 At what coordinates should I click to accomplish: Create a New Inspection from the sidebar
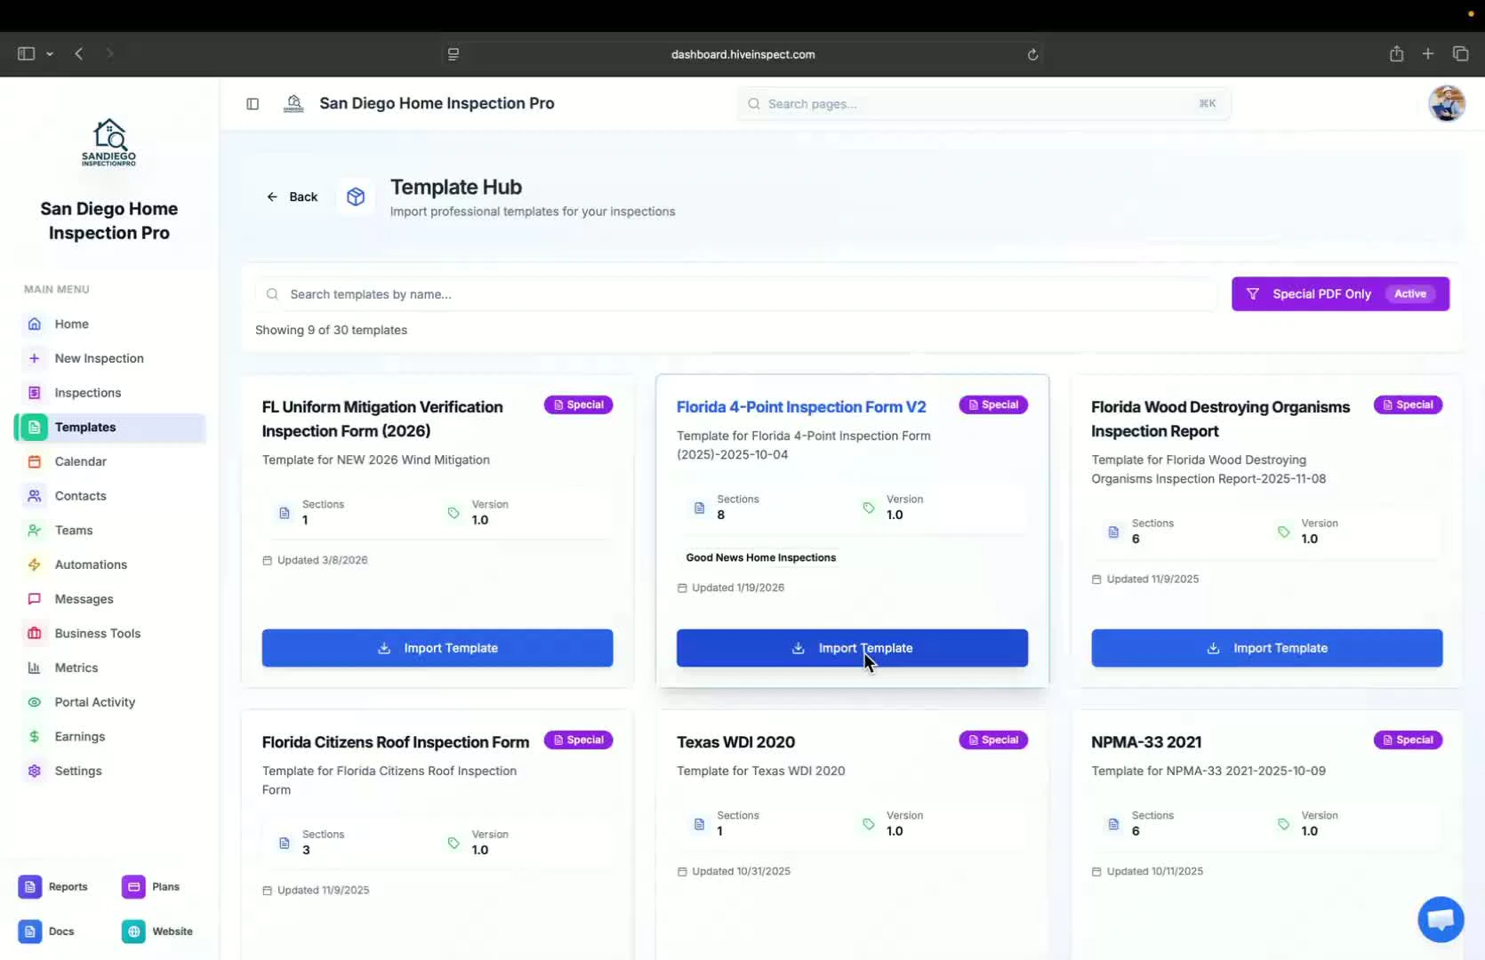coord(98,358)
